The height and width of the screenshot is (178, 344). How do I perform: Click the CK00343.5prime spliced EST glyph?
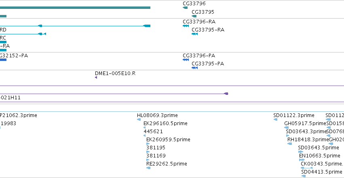tap(306, 168)
